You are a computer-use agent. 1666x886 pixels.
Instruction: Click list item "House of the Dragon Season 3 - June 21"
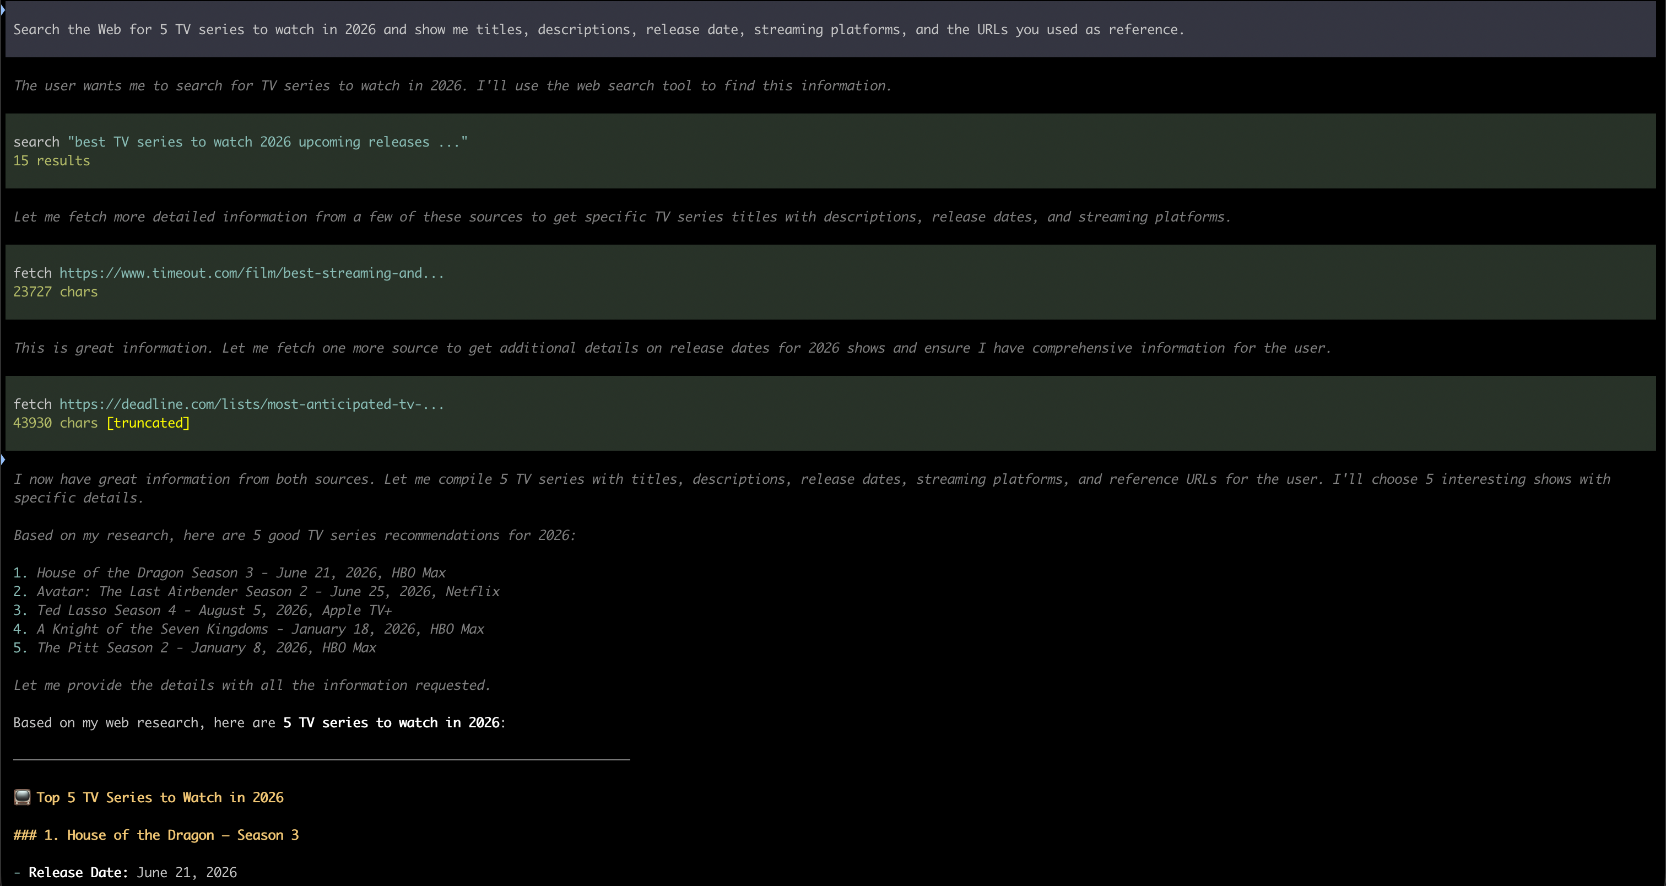pyautogui.click(x=230, y=573)
